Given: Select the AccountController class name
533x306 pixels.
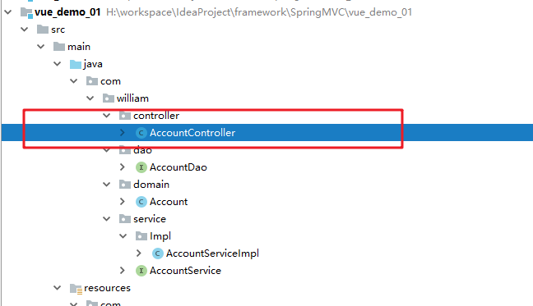Looking at the screenshot, I should pyautogui.click(x=192, y=133).
